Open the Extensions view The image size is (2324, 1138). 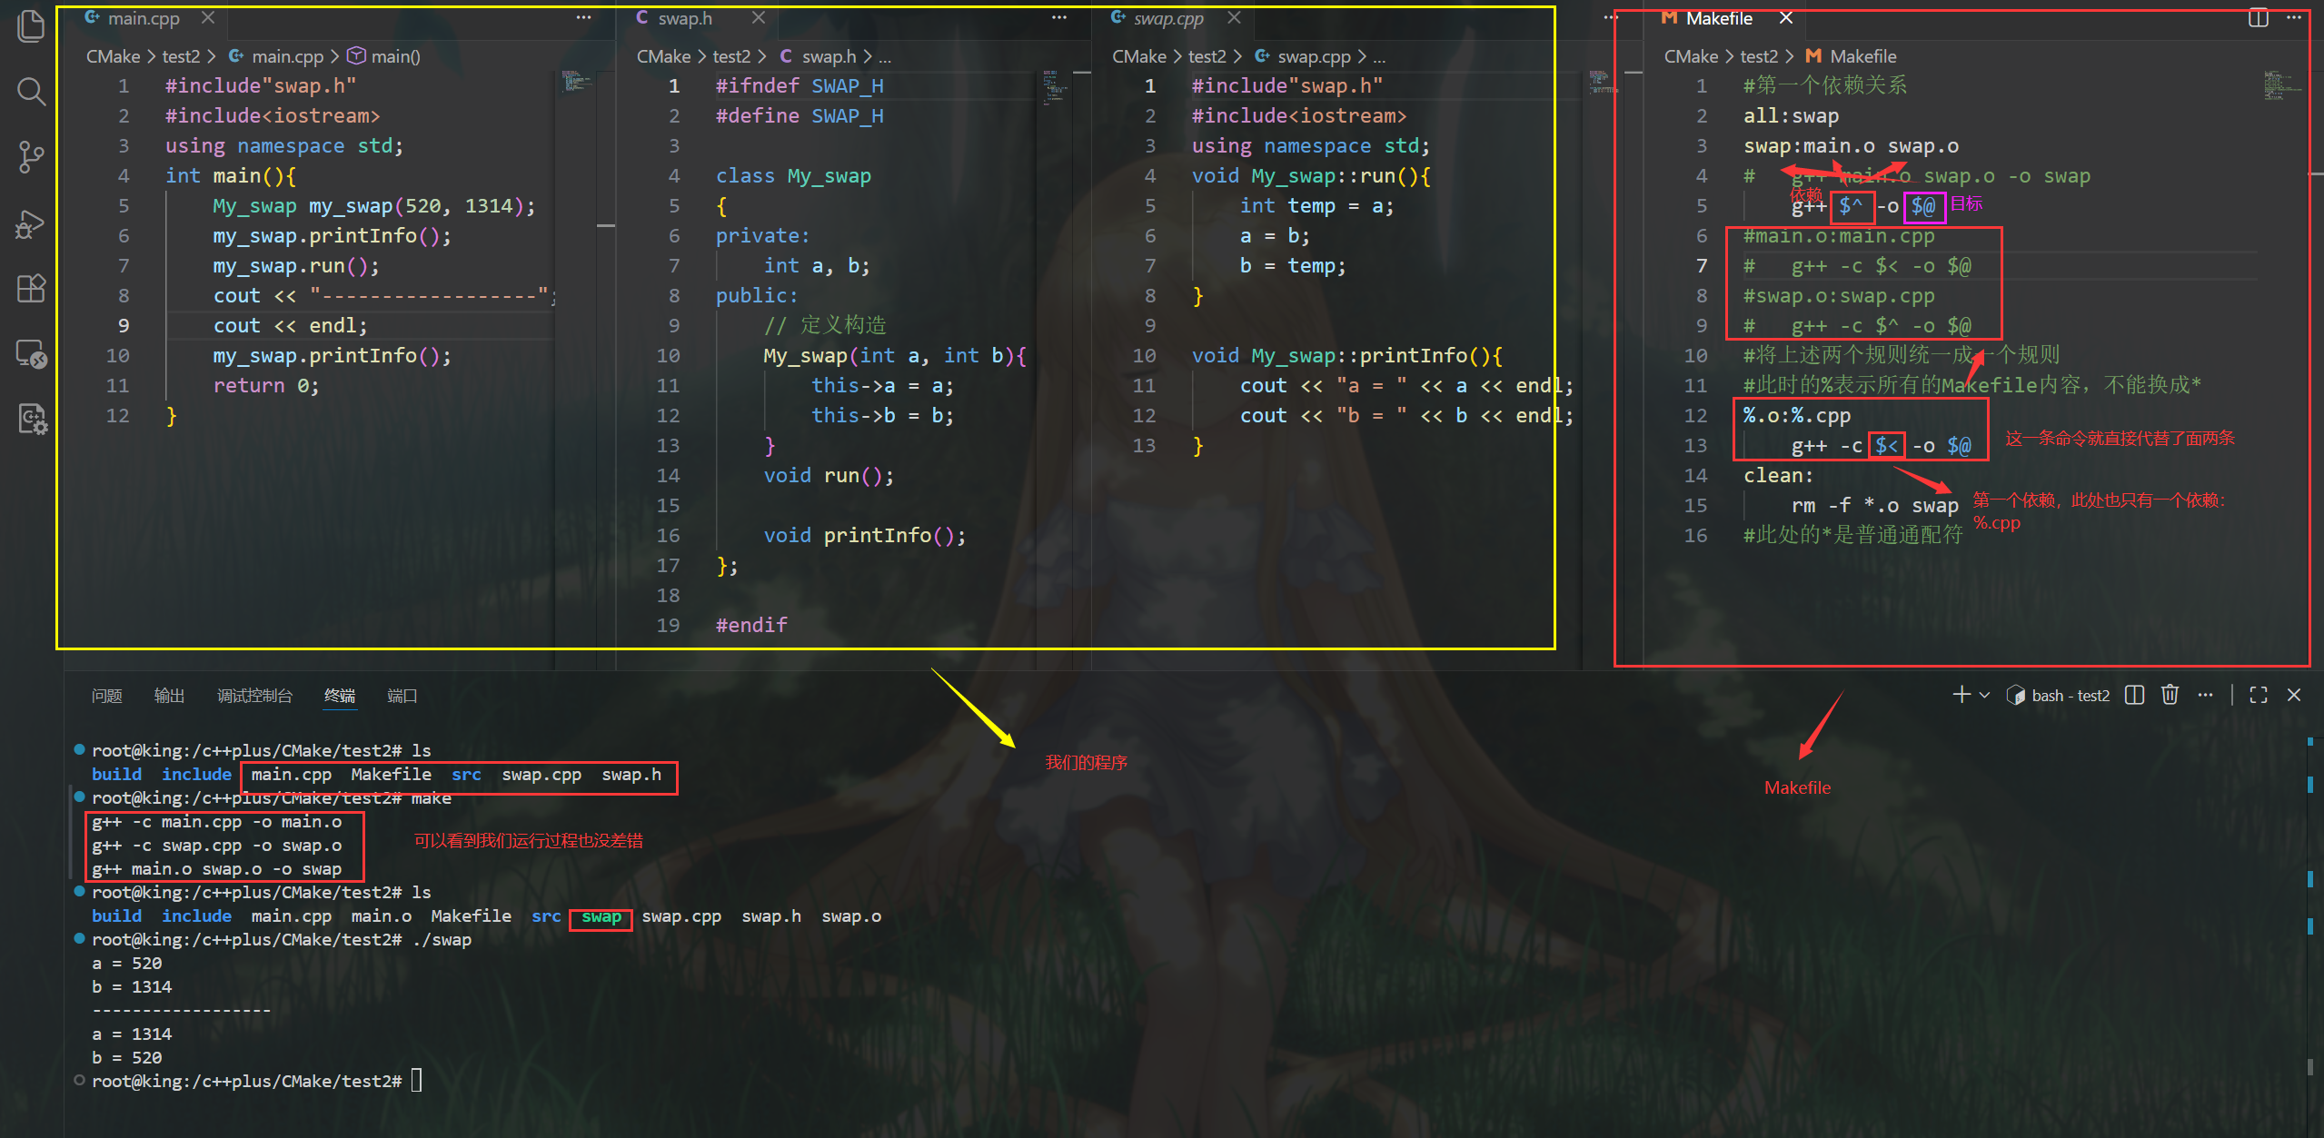31,289
